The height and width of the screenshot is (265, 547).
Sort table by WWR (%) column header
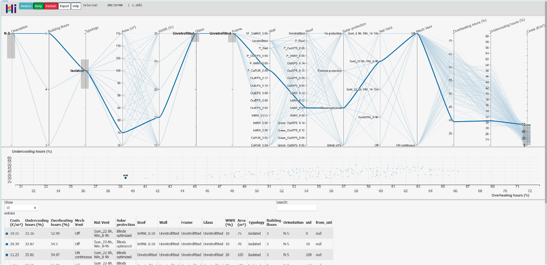(x=230, y=223)
